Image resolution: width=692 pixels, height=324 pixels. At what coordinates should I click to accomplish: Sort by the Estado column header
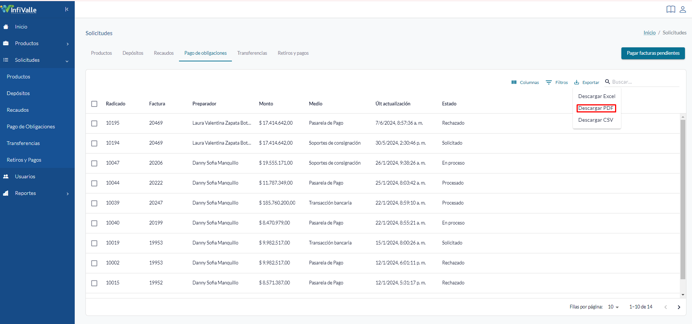pyautogui.click(x=449, y=104)
